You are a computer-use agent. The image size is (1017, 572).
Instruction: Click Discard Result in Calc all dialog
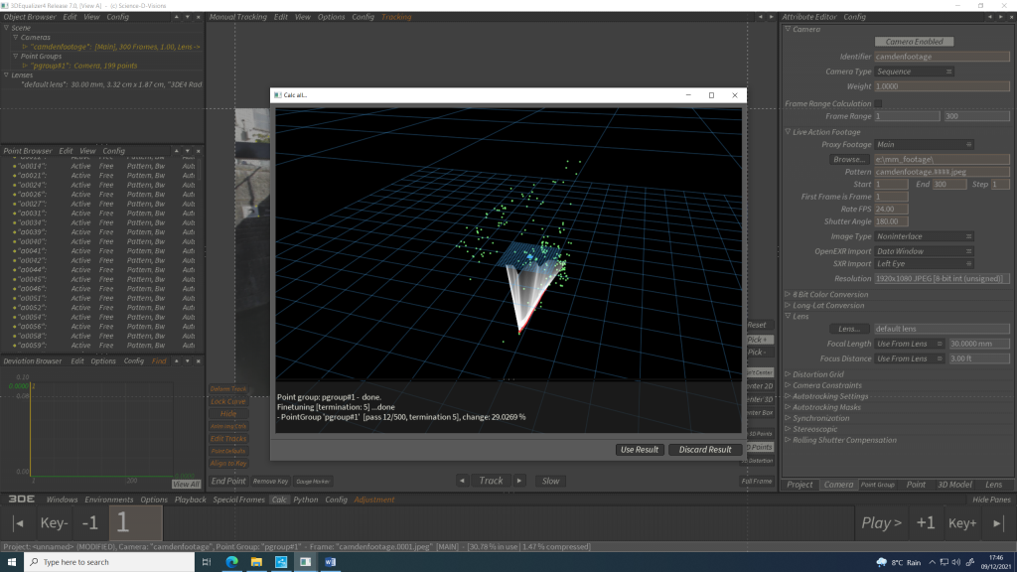(705, 450)
